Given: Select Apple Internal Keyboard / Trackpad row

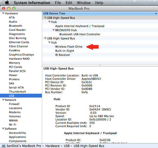Looking at the screenshot, I should pos(100,26).
